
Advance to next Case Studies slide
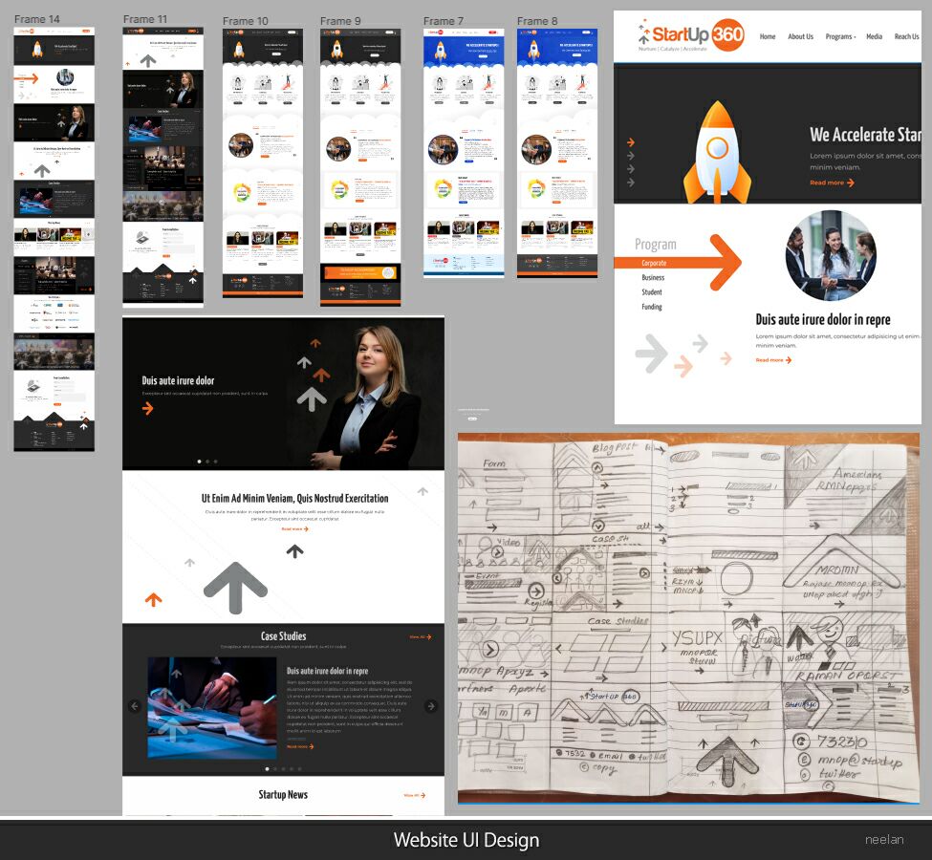tap(431, 706)
